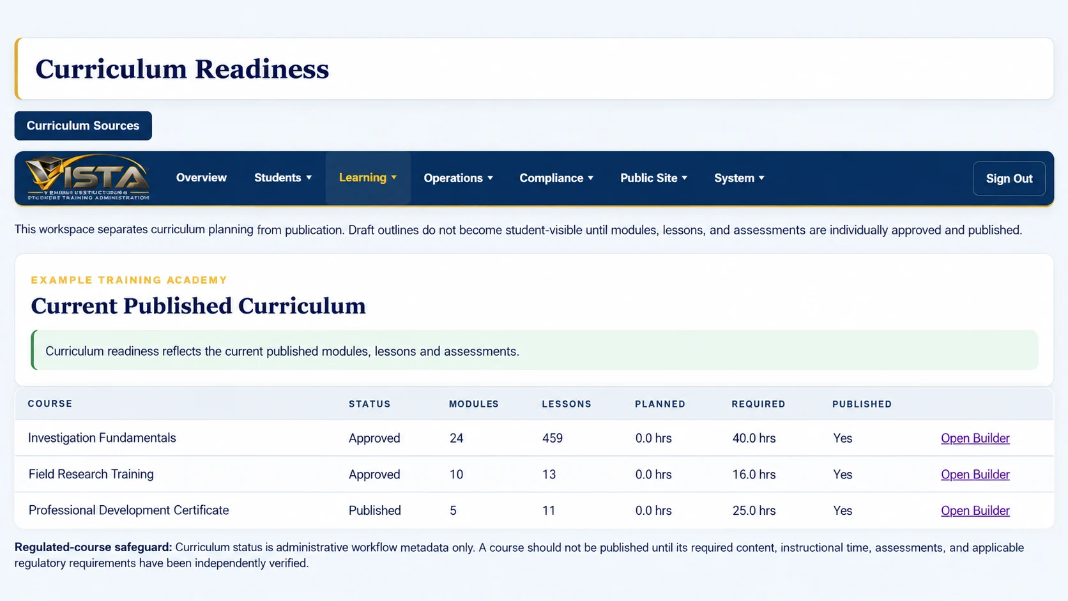
Task: Expand the Compliance dropdown menu
Action: pos(556,178)
